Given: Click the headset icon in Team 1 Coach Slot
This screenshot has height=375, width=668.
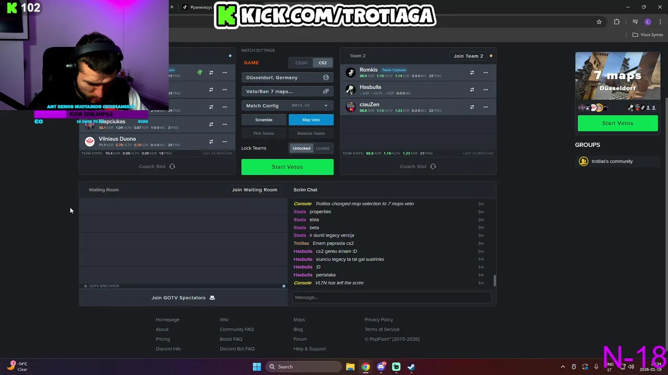Looking at the screenshot, I should click(x=172, y=167).
